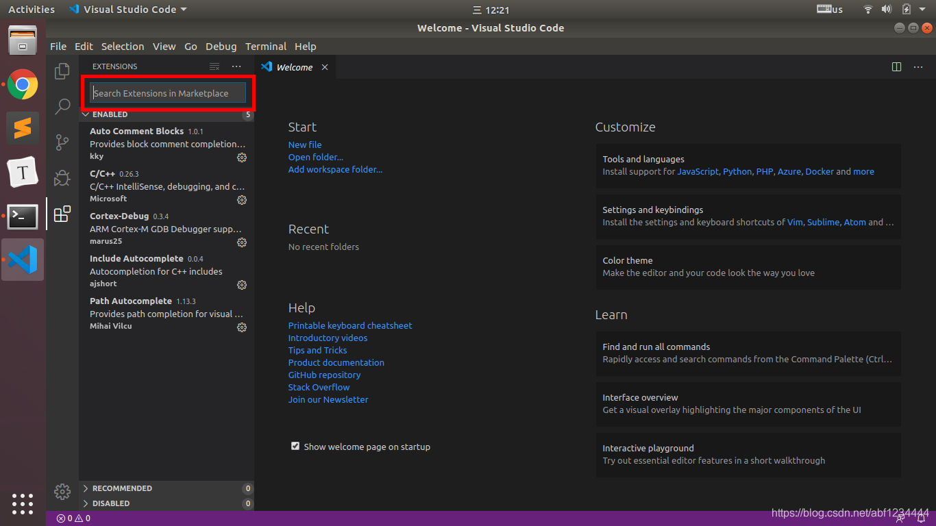Viewport: 936px width, 526px height.
Task: Open the Color theme card
Action: pos(748,266)
